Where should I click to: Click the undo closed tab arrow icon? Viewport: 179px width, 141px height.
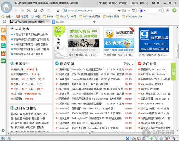pos(48,10)
